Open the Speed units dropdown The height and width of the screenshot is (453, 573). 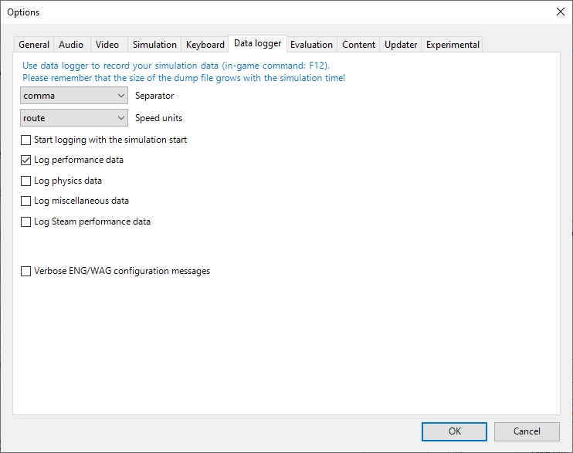(74, 118)
